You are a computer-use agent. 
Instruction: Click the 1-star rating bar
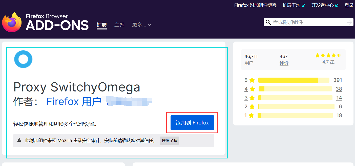pos(295,115)
